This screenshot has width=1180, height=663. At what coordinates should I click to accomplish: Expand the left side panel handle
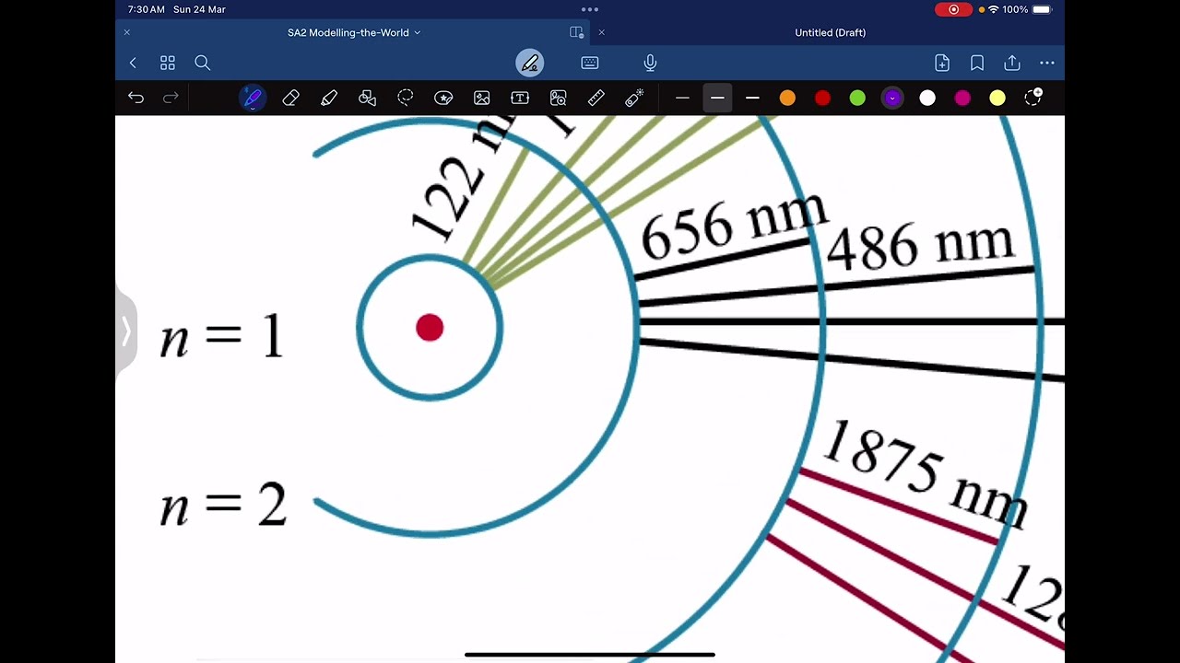[126, 331]
